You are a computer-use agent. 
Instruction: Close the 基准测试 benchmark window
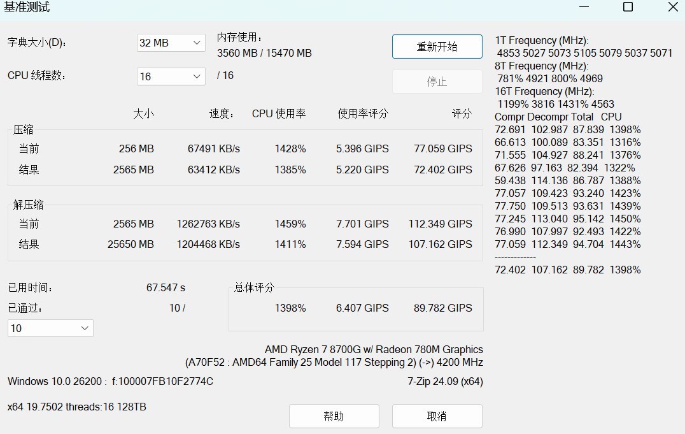[673, 7]
